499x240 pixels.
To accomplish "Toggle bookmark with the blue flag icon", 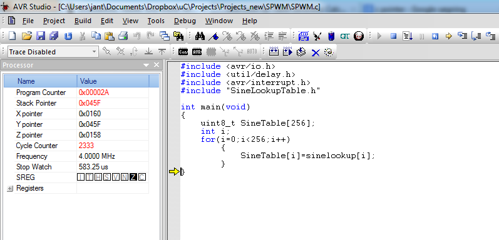I will 213,36.
